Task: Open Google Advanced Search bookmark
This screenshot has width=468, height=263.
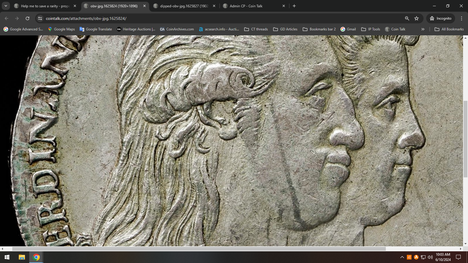Action: (x=23, y=29)
